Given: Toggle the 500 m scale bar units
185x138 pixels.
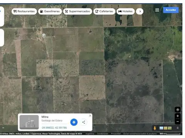Looking at the screenshot, I should click(170, 134).
